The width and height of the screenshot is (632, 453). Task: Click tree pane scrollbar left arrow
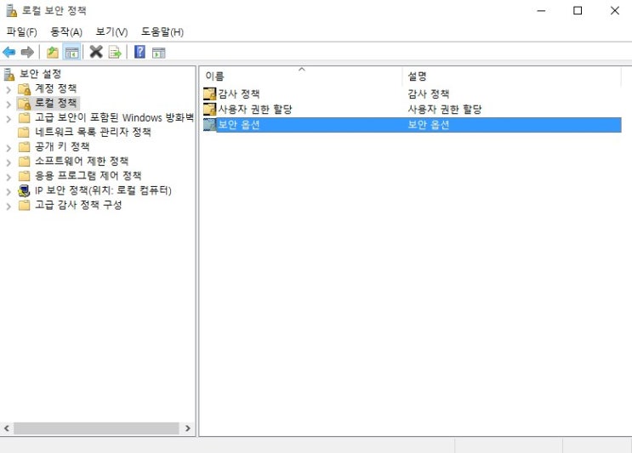click(x=7, y=428)
